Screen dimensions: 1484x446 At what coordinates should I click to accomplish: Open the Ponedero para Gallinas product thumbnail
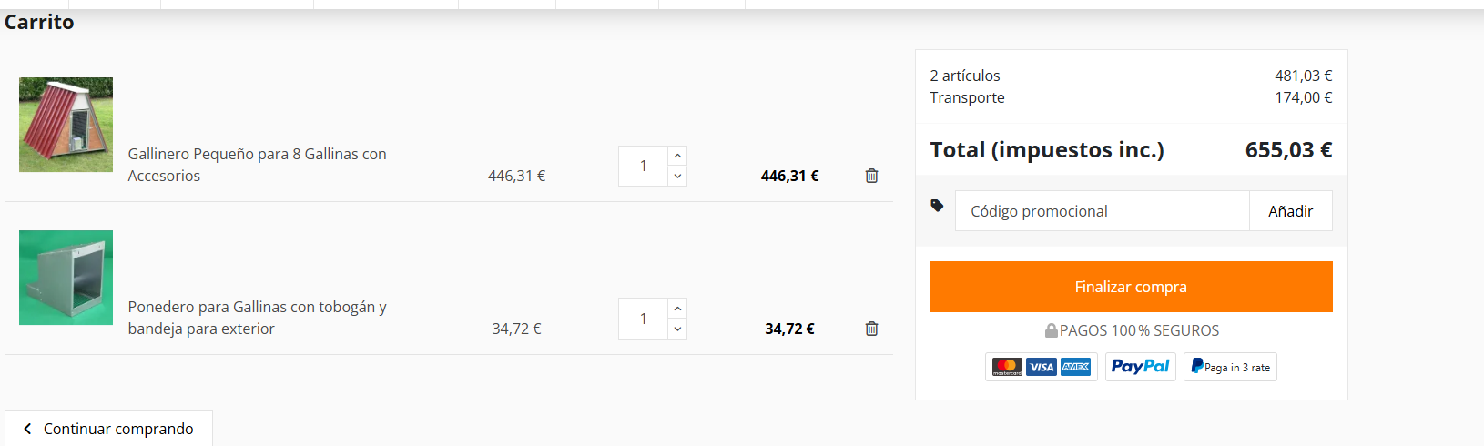point(66,278)
